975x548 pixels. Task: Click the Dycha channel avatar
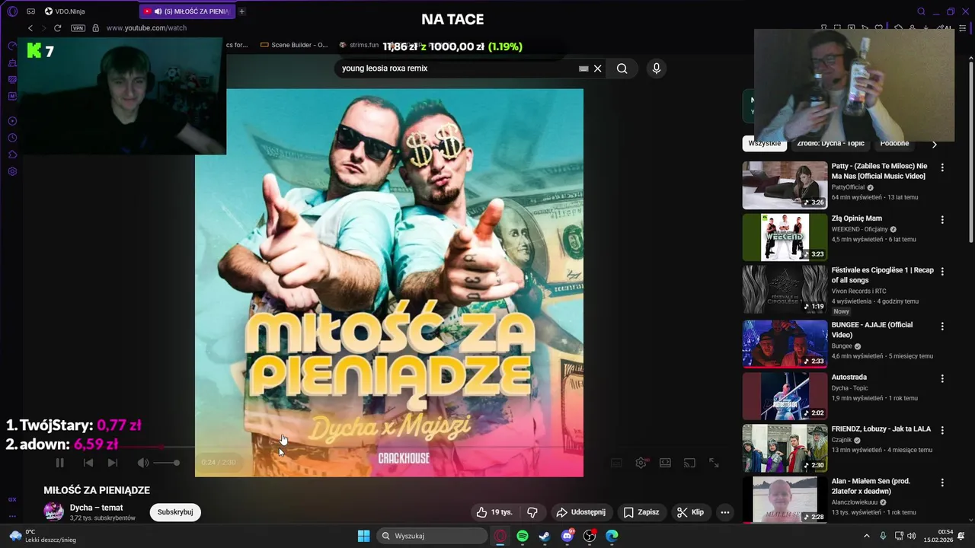[x=53, y=512]
